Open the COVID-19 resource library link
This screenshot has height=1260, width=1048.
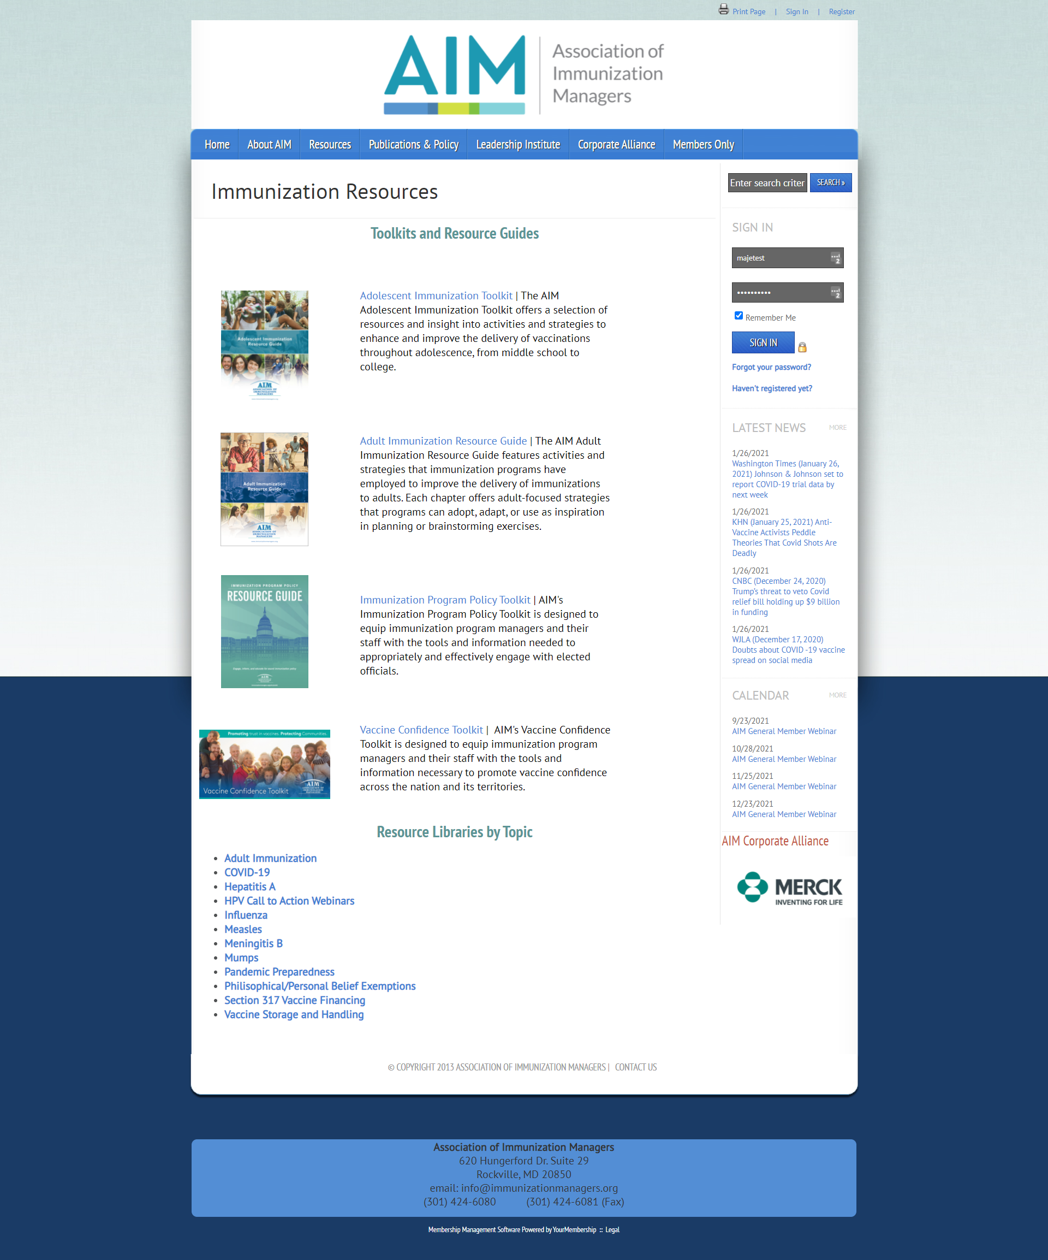point(247,872)
